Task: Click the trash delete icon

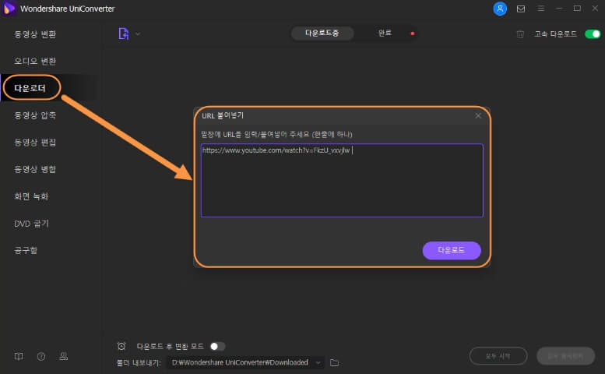Action: [x=520, y=34]
